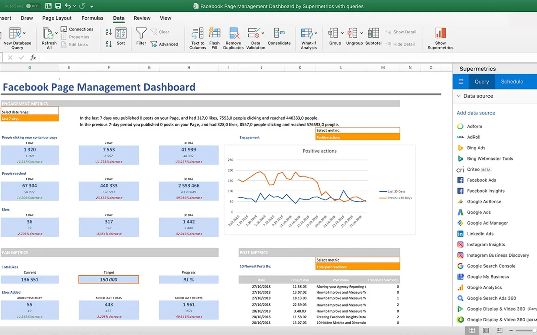Click Insert function fx icon

pos(33,58)
